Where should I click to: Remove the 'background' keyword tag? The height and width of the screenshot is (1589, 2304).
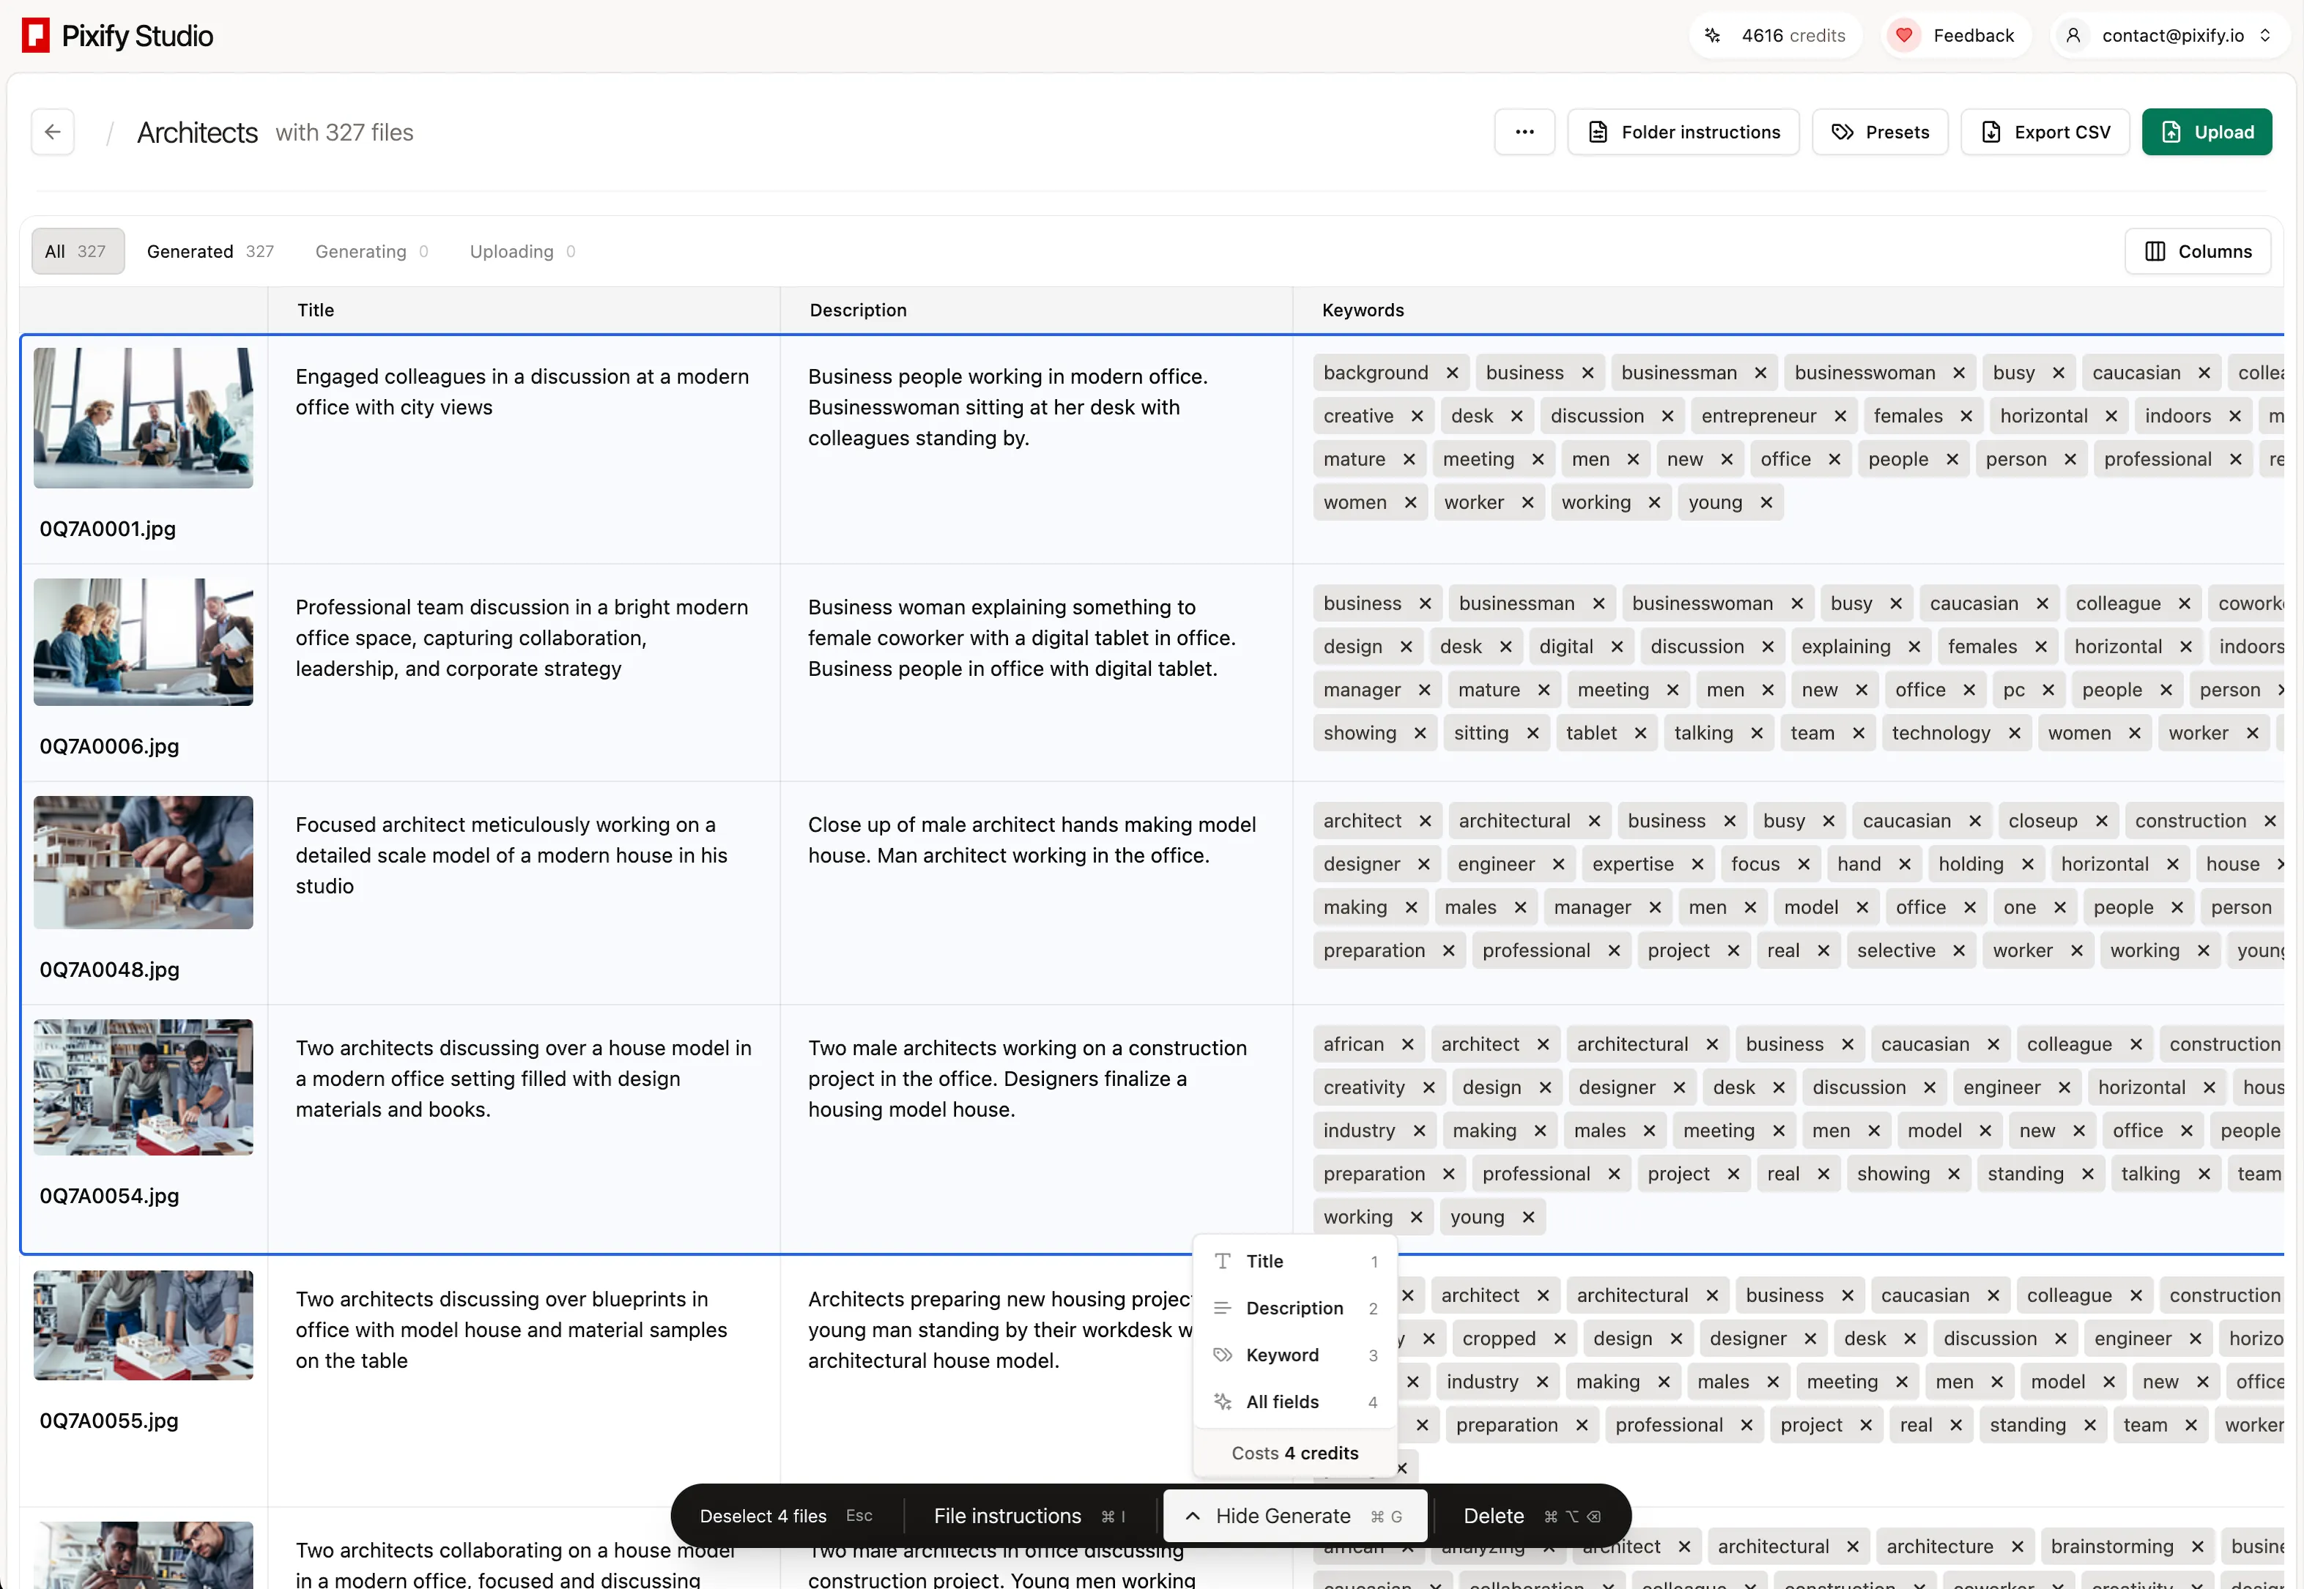pyautogui.click(x=1452, y=373)
